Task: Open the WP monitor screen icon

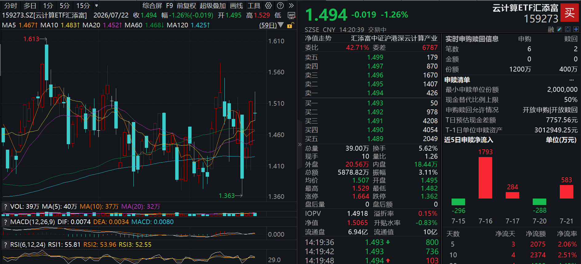Action: (291, 15)
